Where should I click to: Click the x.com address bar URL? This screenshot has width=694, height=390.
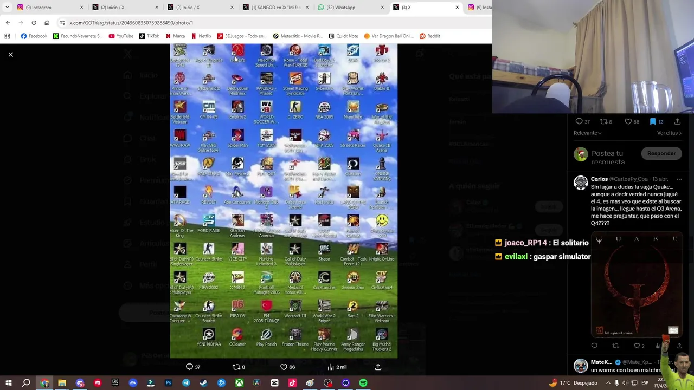click(131, 23)
